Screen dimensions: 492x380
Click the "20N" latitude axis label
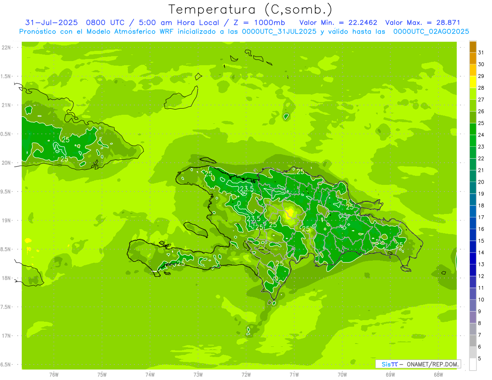click(x=7, y=163)
